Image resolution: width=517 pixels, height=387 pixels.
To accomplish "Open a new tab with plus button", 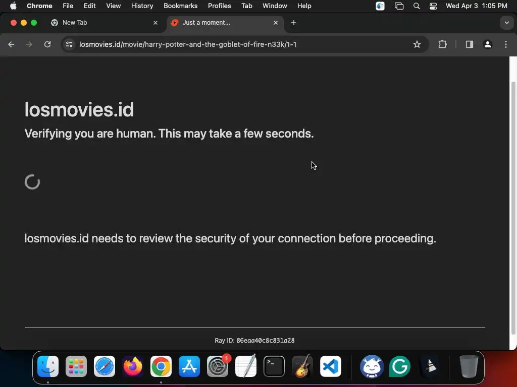I will (294, 23).
